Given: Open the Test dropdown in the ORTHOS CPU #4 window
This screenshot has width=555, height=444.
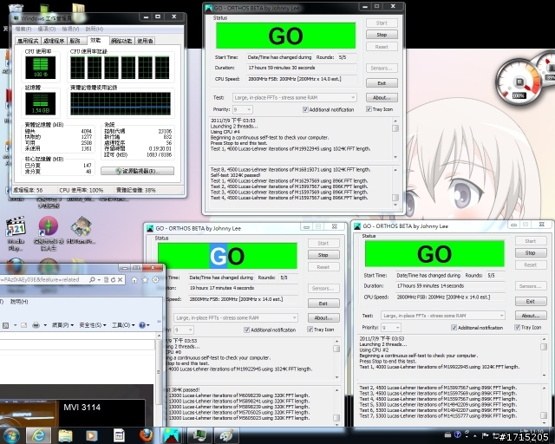Looking at the screenshot, I should [295, 97].
